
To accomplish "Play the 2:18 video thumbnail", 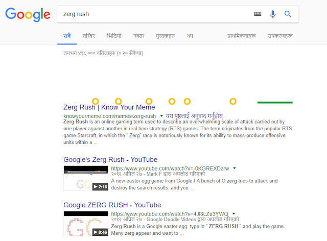I will [86, 178].
